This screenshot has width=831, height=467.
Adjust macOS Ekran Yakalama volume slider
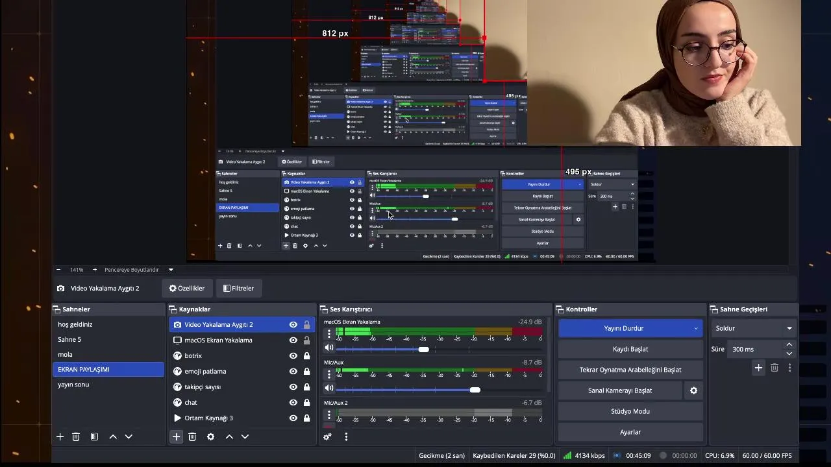(423, 350)
